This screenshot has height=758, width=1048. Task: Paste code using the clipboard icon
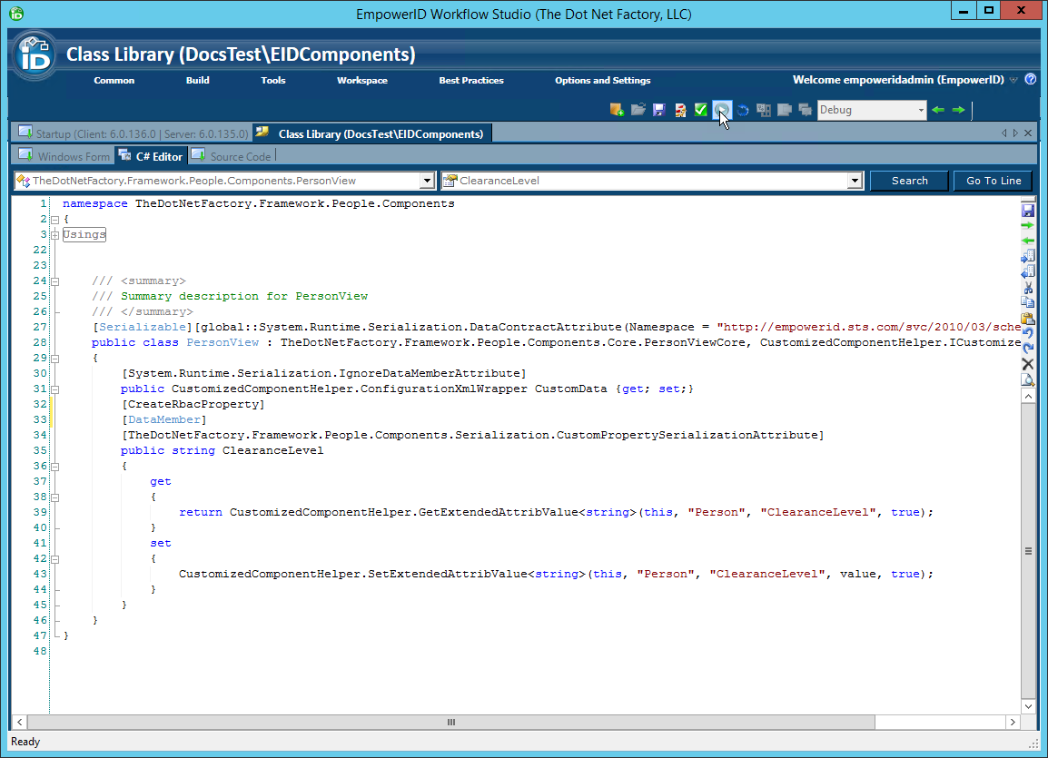[x=1027, y=318]
